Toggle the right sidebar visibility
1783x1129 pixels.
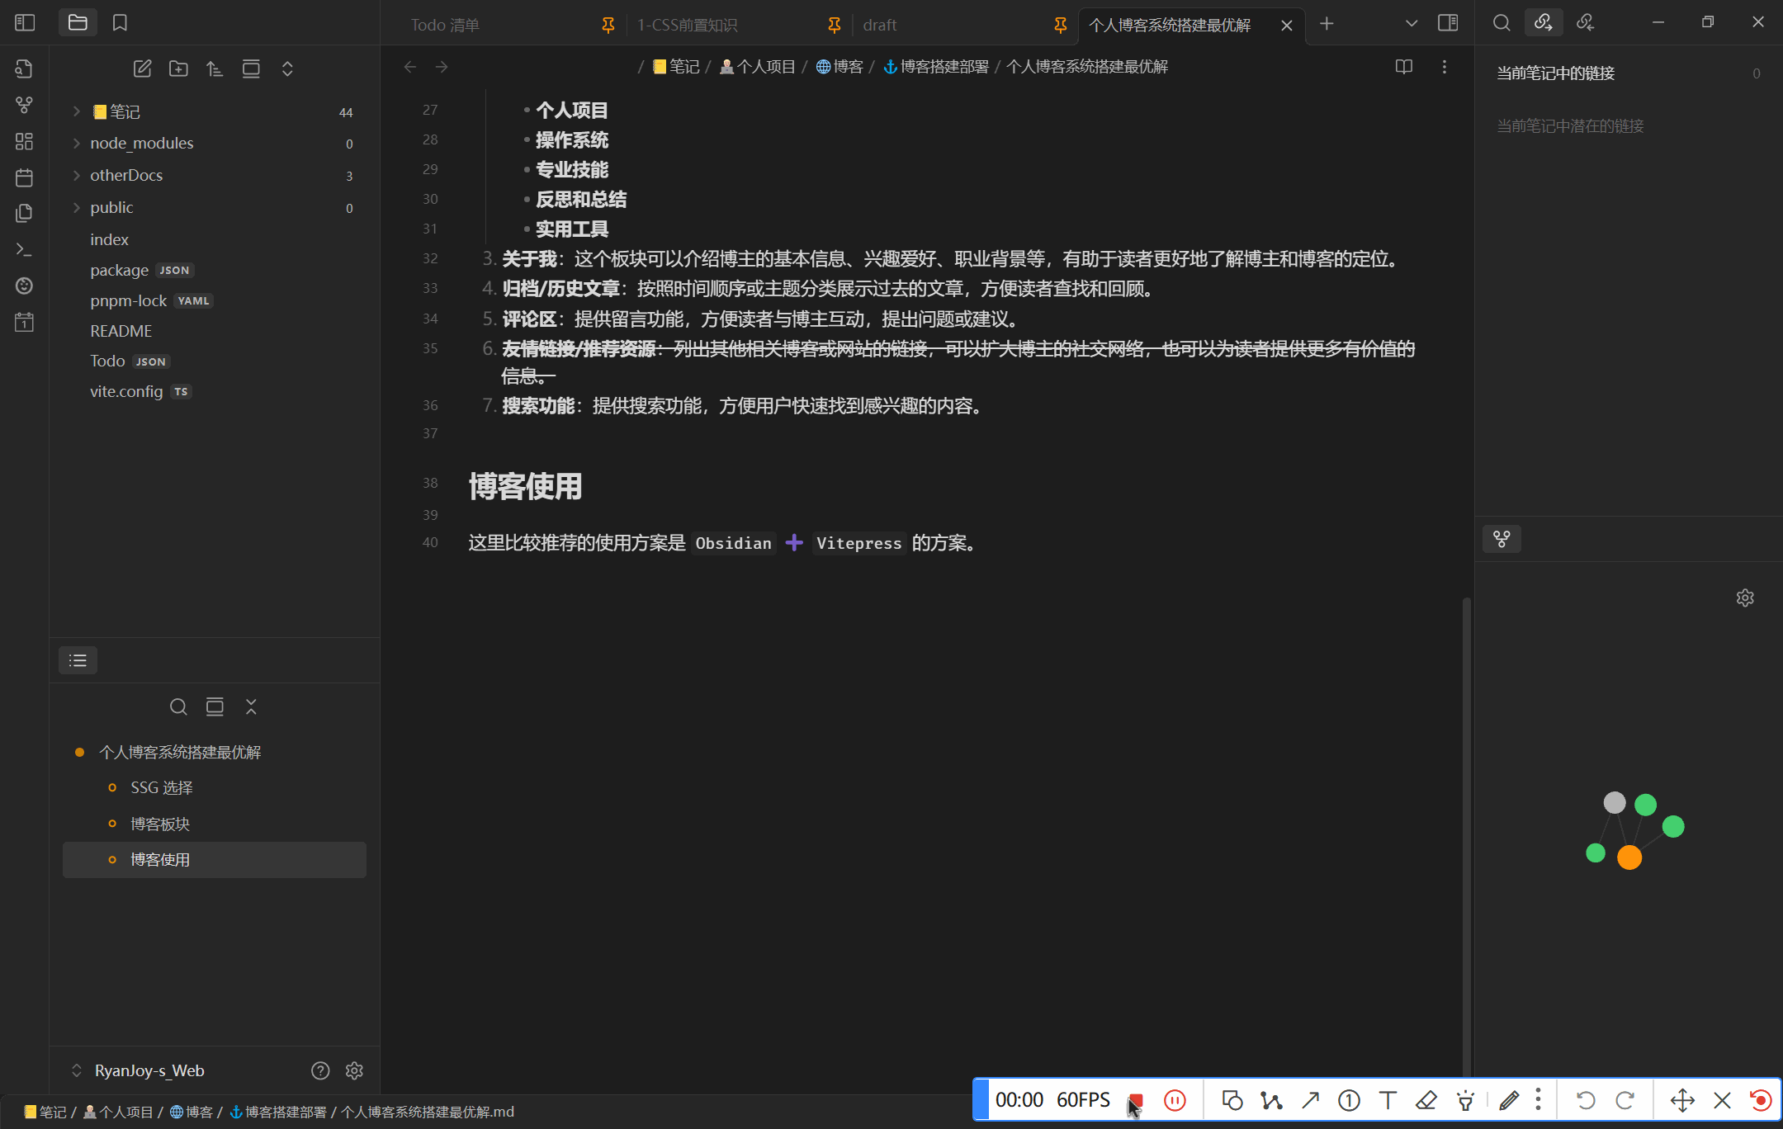1447,23
